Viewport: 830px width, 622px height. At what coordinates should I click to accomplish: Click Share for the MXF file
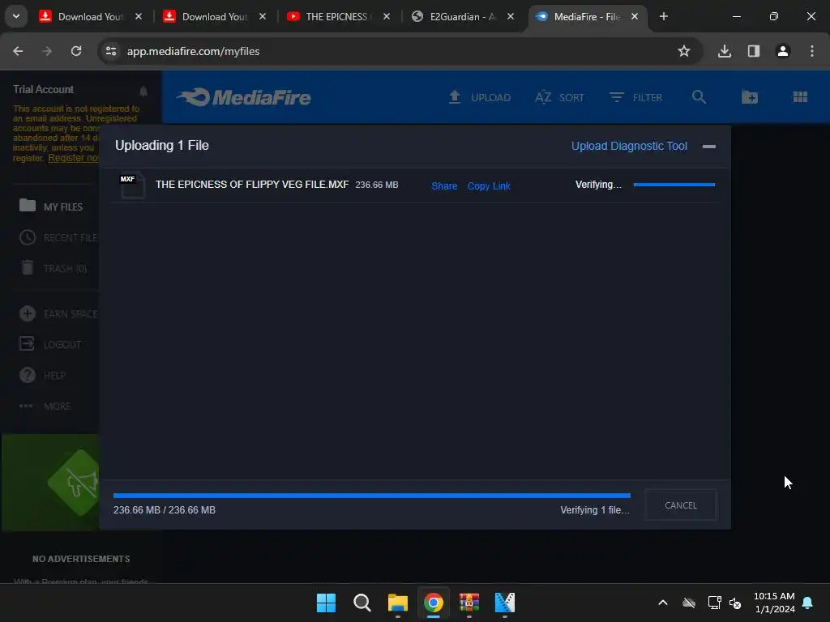coord(444,185)
